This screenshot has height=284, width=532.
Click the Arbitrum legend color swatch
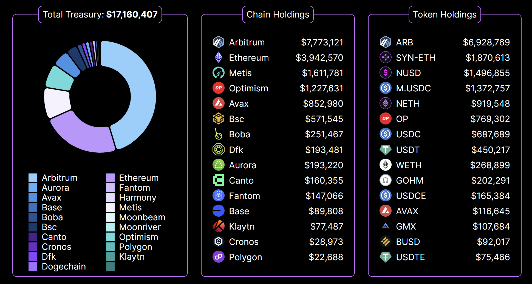point(33,178)
